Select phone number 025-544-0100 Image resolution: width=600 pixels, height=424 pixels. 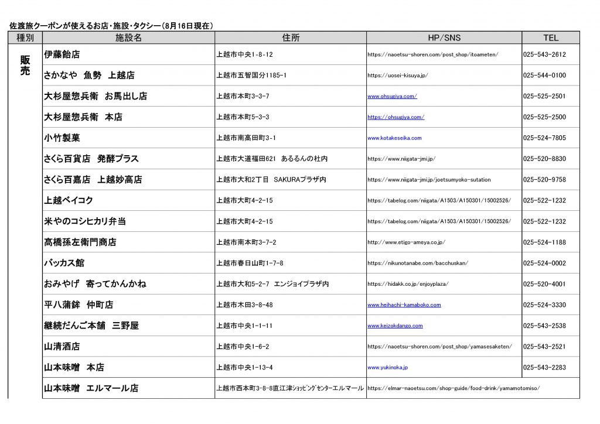click(544, 76)
